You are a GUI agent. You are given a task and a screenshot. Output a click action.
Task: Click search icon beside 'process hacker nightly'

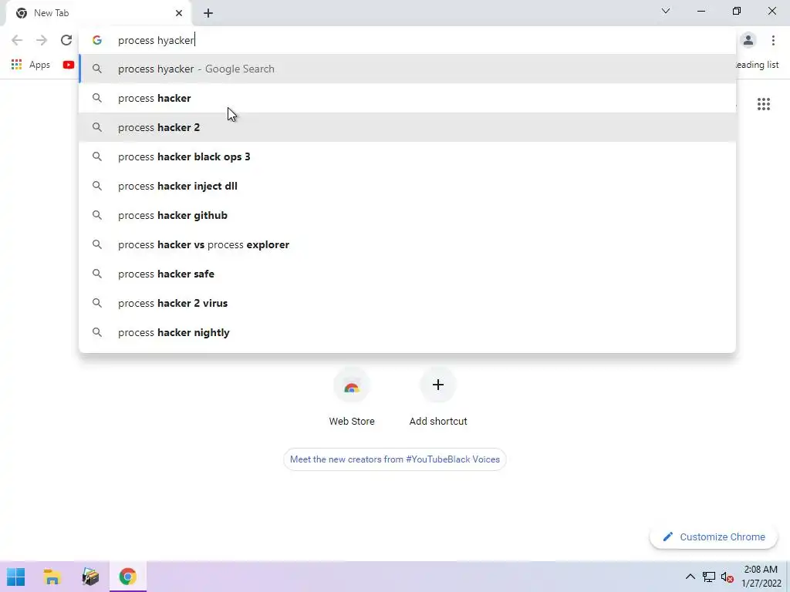click(97, 332)
